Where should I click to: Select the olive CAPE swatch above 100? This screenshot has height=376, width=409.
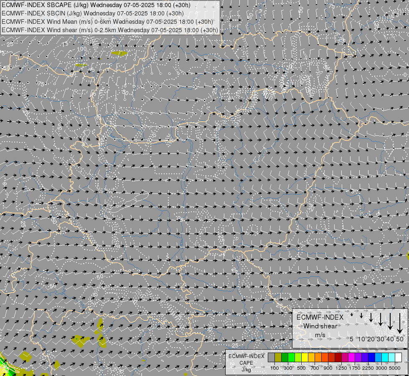pyautogui.click(x=278, y=358)
